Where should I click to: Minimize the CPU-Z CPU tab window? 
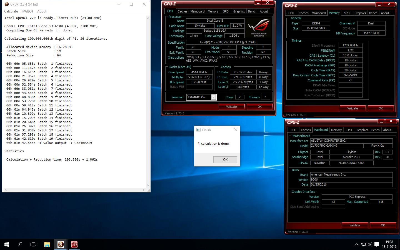point(258,3)
